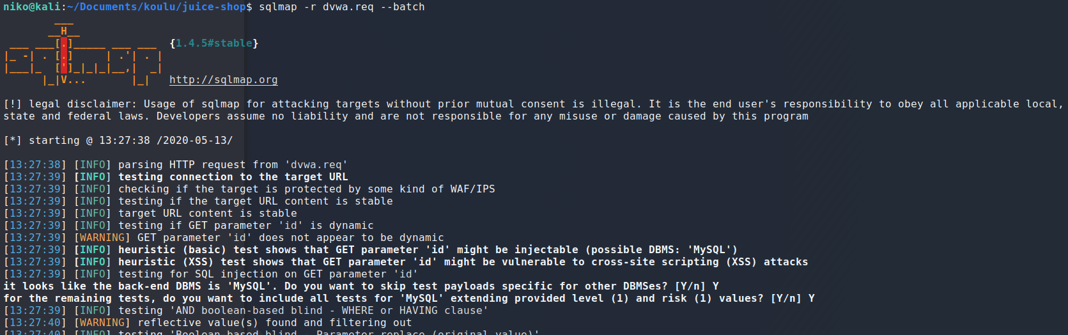Click the 'target URL content is stable' message
Viewport: 1068px width, 335px height.
click(x=207, y=214)
